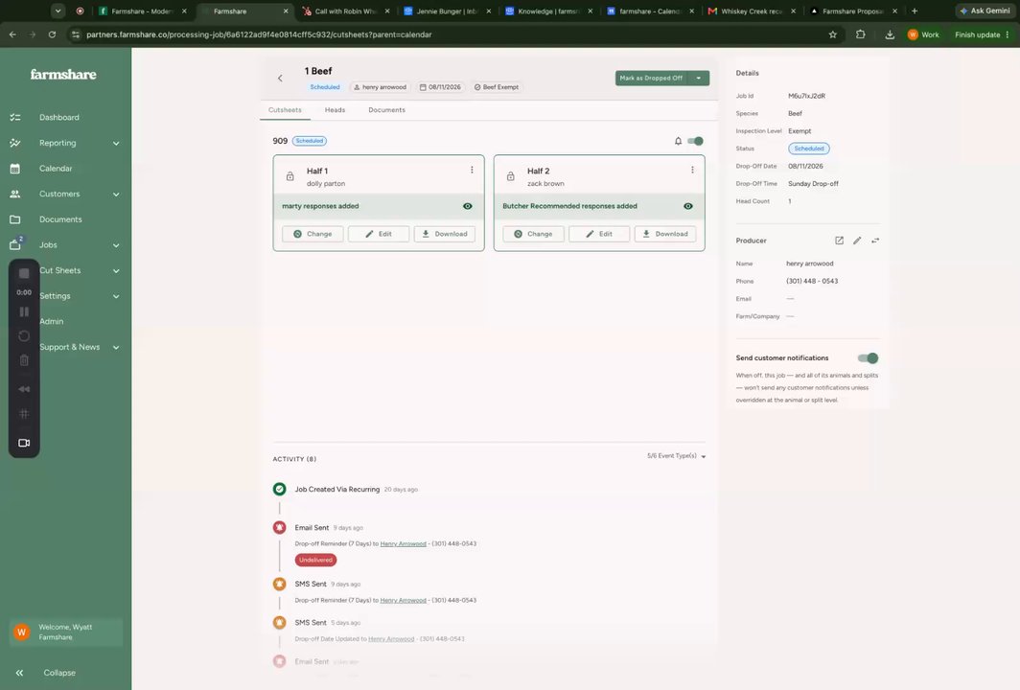Viewport: 1020px width, 690px height.
Task: Click the swap producer arrows icon
Action: [x=875, y=241]
